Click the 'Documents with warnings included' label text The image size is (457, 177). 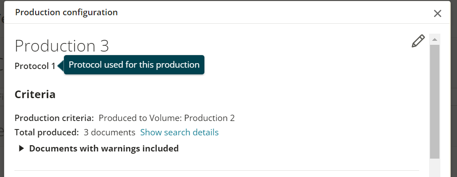[104, 149]
